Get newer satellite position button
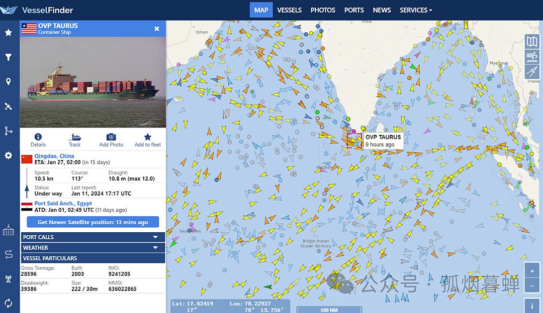Viewport: 543px width, 313px height. 93,222
